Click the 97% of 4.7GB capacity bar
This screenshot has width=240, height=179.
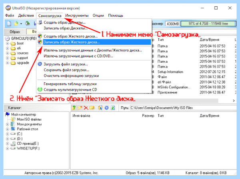(208, 24)
